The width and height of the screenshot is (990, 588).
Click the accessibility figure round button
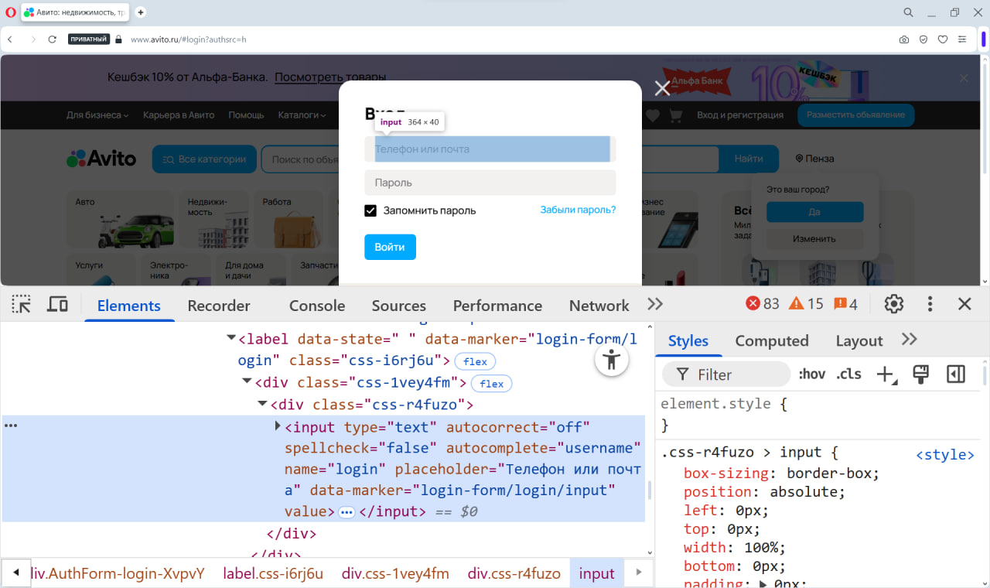612,360
